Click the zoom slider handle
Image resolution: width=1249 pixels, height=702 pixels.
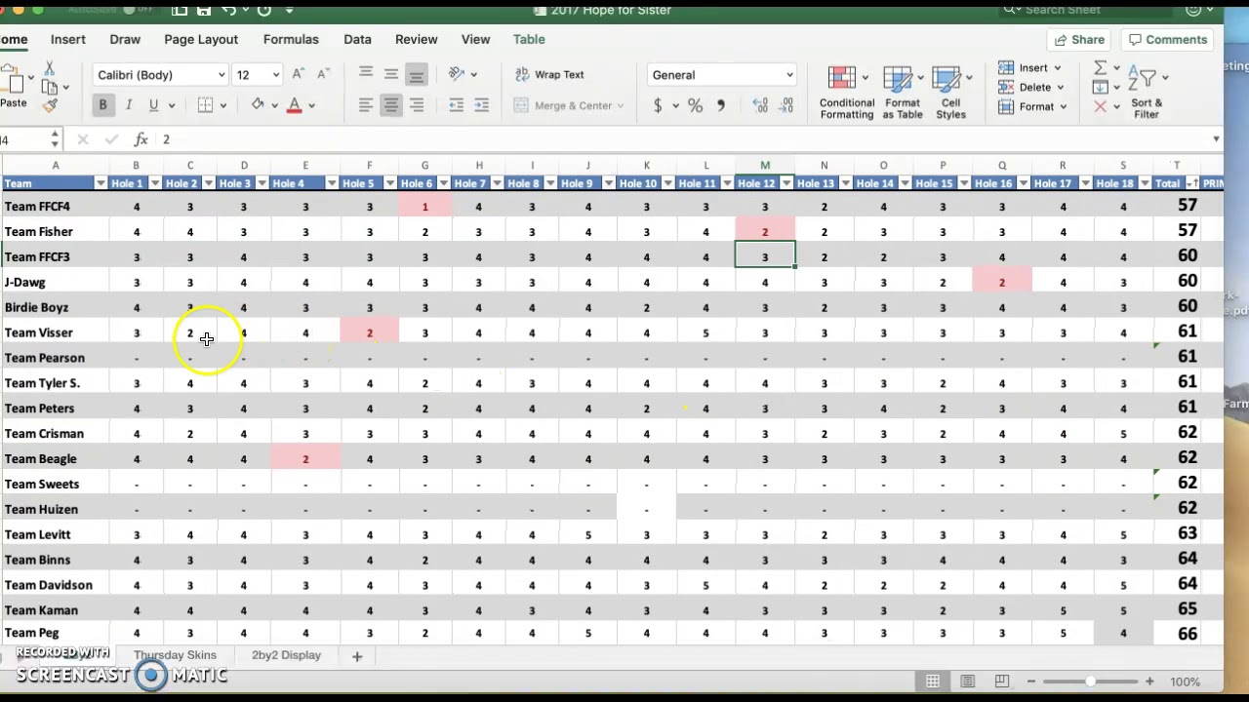click(x=1089, y=682)
